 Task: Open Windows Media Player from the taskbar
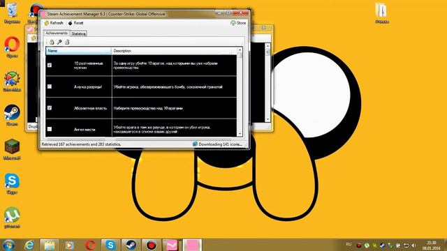coord(70,245)
